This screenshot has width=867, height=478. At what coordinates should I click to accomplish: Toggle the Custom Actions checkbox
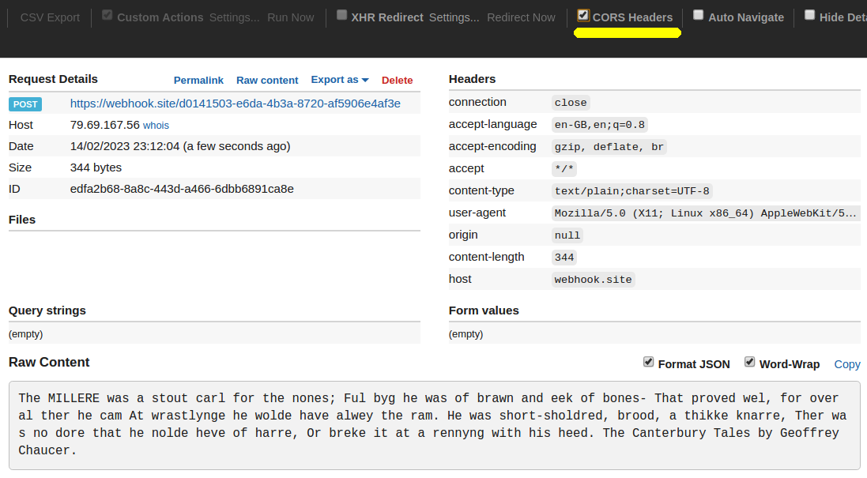(x=107, y=15)
